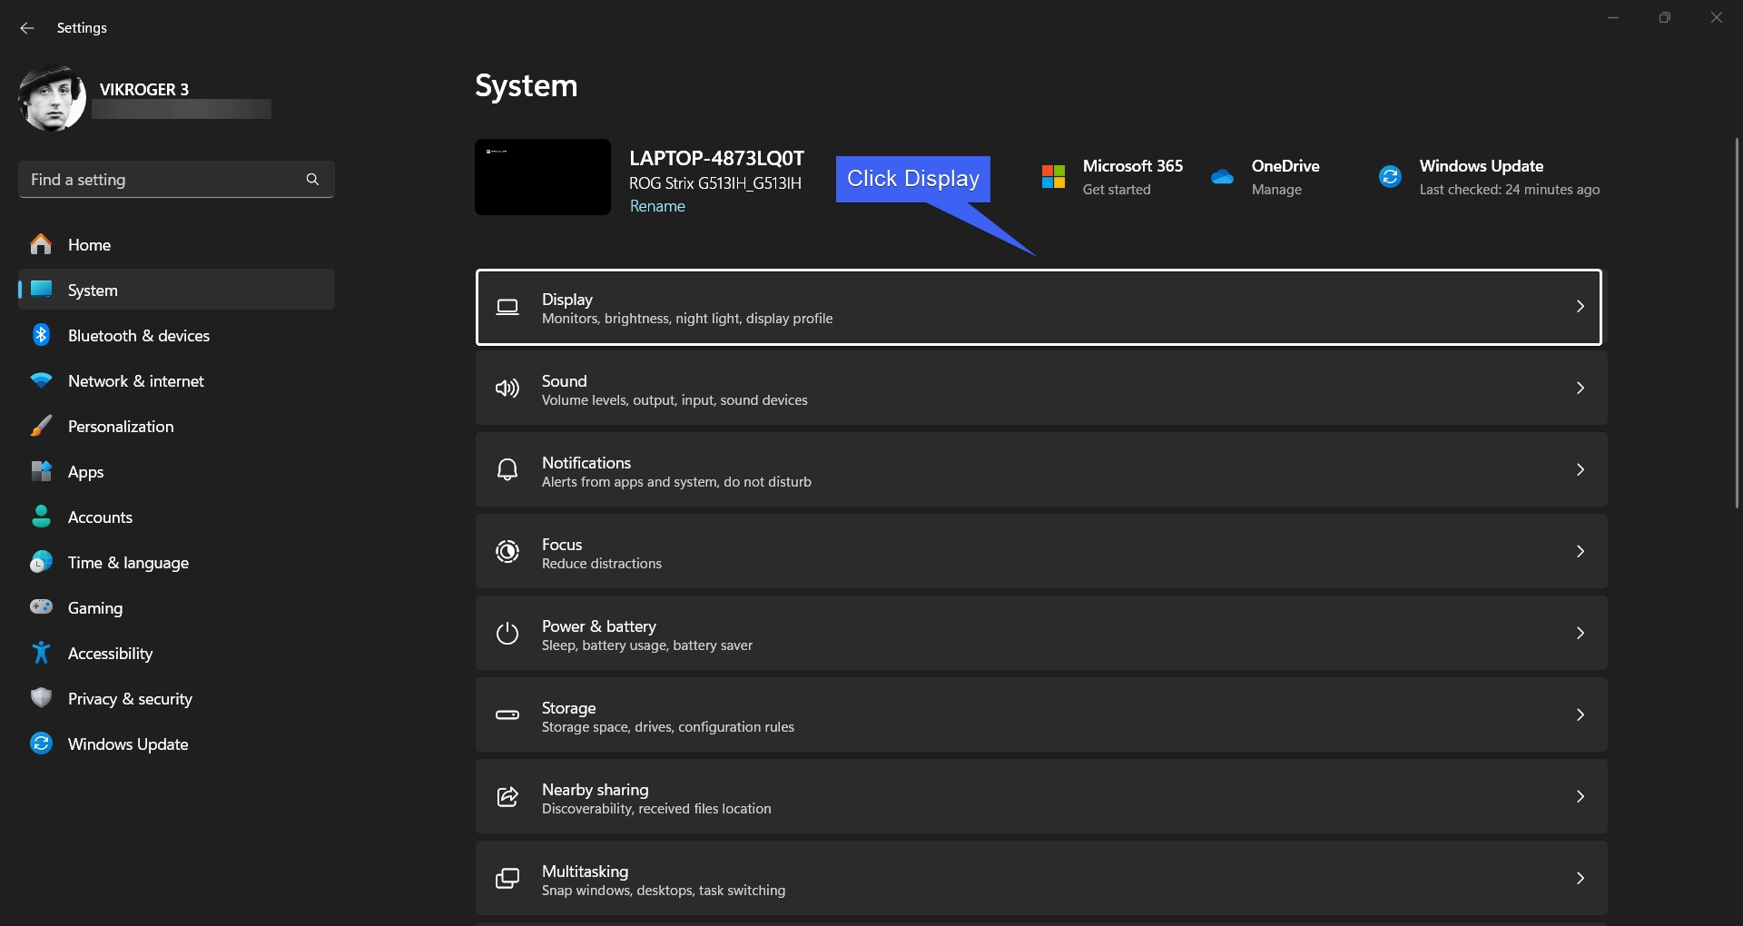Click the Rename link under laptop name
1743x926 pixels.
(x=657, y=207)
